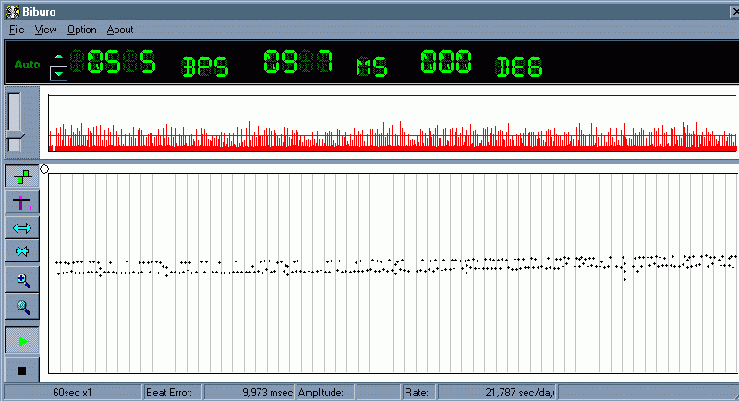Screen dimensions: 739x401
Task: Select the green step graph mode icon
Action: [x=22, y=177]
